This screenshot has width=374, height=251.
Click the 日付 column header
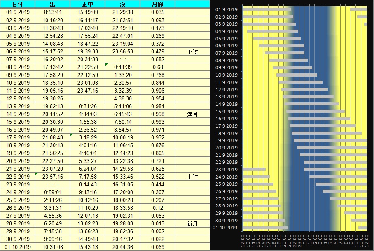[x=18, y=4]
